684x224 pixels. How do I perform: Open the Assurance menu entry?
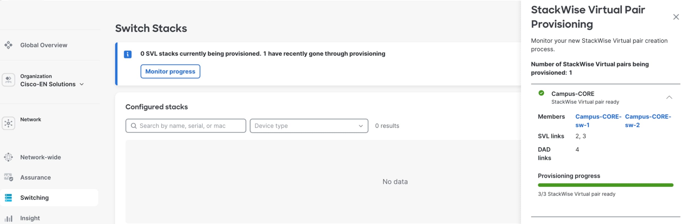click(x=35, y=177)
